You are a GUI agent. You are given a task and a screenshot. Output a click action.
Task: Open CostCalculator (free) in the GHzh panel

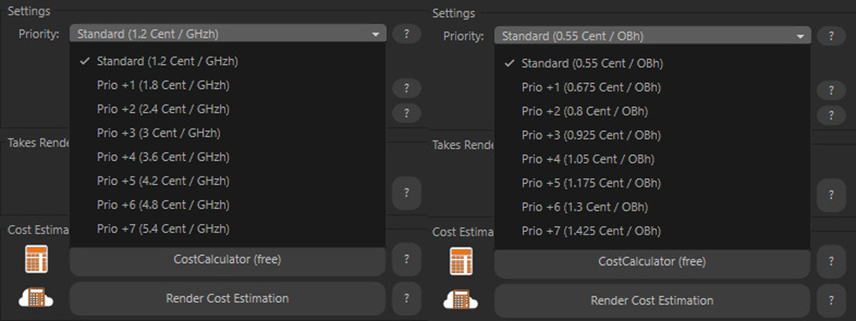[x=228, y=260]
